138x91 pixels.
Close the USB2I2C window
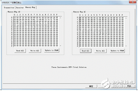[x=133, y=2]
